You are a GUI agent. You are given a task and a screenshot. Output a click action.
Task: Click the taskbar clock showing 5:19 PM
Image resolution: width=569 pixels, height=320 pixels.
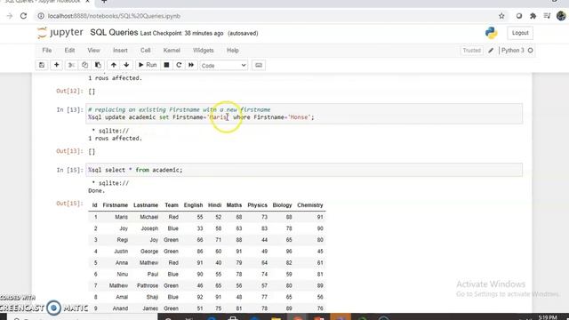pos(548,317)
